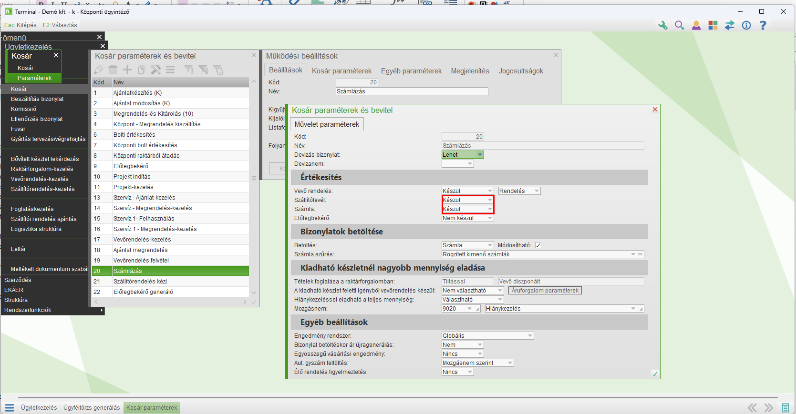This screenshot has height=414, width=796.
Task: Confirm with the green checkmark in dialog
Action: pyautogui.click(x=655, y=374)
